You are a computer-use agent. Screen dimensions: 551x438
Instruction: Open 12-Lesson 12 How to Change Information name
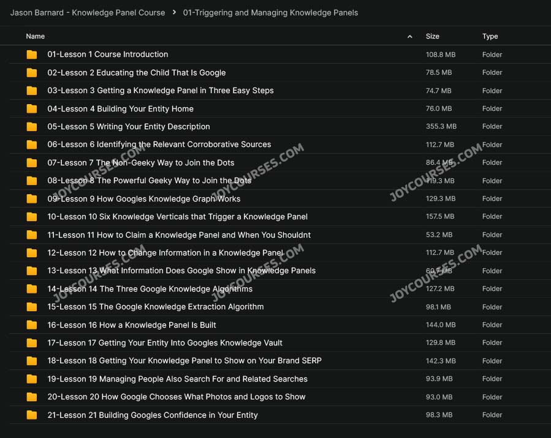(x=165, y=252)
